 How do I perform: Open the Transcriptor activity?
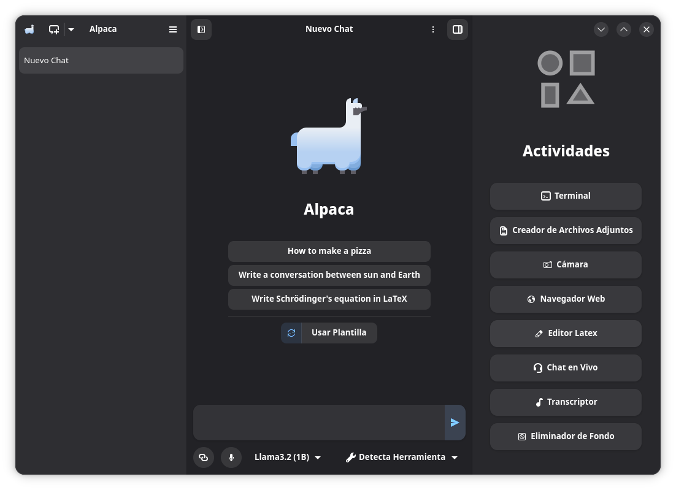(566, 402)
